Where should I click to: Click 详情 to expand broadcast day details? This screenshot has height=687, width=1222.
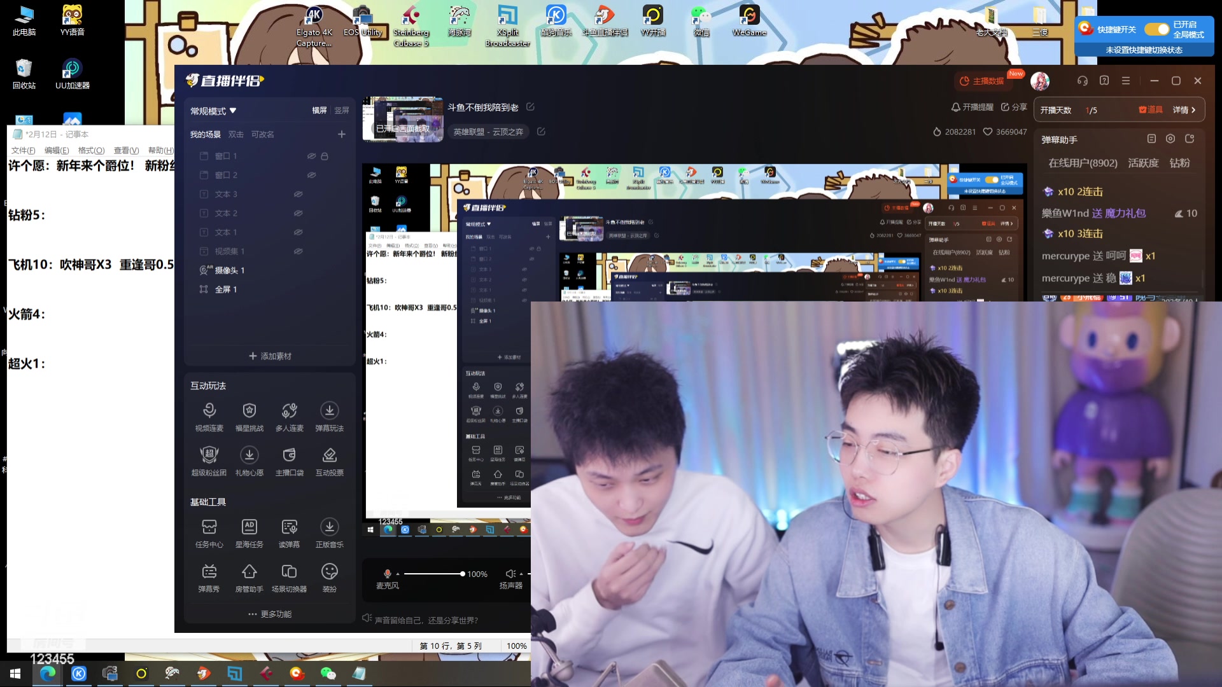click(x=1181, y=109)
